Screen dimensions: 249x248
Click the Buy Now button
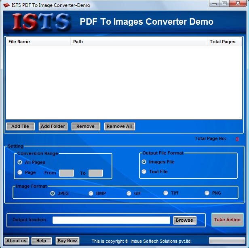coord(68,241)
